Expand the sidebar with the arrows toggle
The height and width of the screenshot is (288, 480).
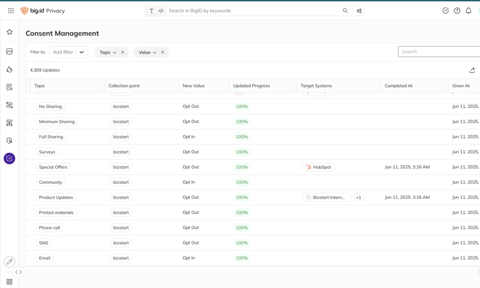18,272
